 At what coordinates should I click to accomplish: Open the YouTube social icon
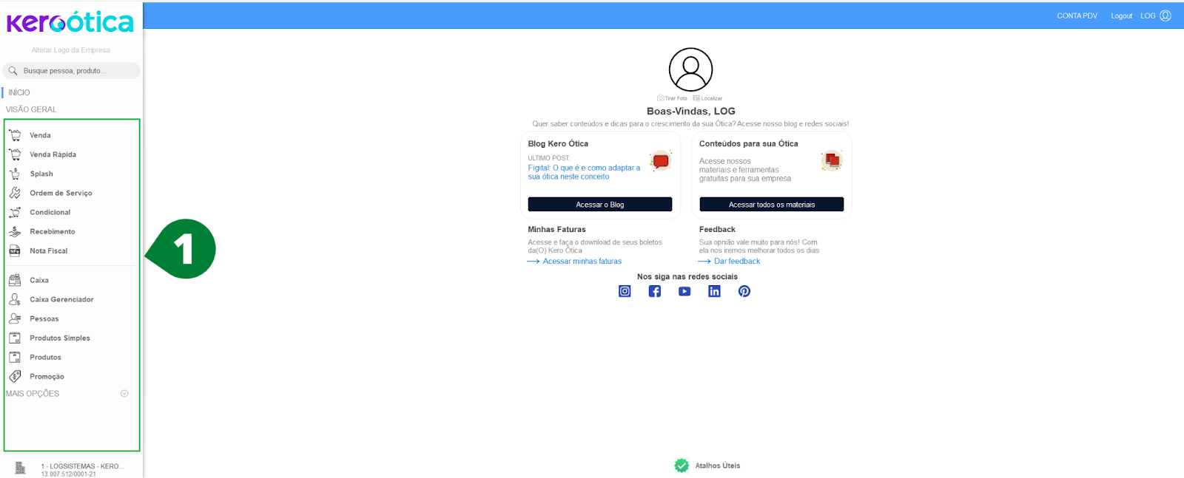(x=684, y=291)
